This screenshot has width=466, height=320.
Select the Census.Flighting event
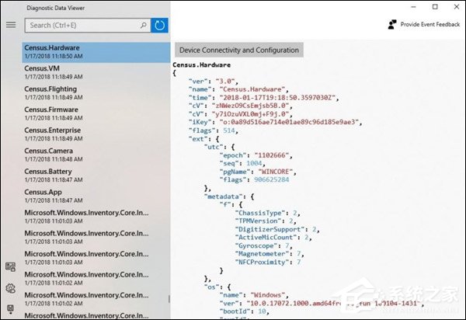(x=96, y=93)
